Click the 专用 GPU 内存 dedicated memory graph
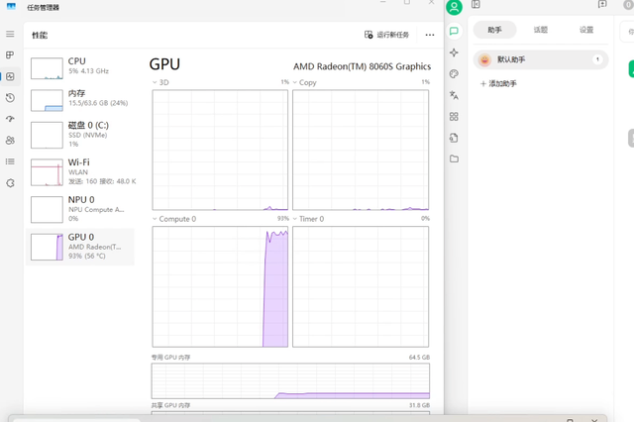 coord(290,380)
